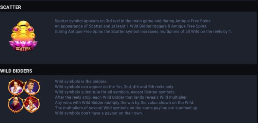Click the line about Wilds having no payout
Viewport: 258px width, 123px height.
(x=99, y=113)
